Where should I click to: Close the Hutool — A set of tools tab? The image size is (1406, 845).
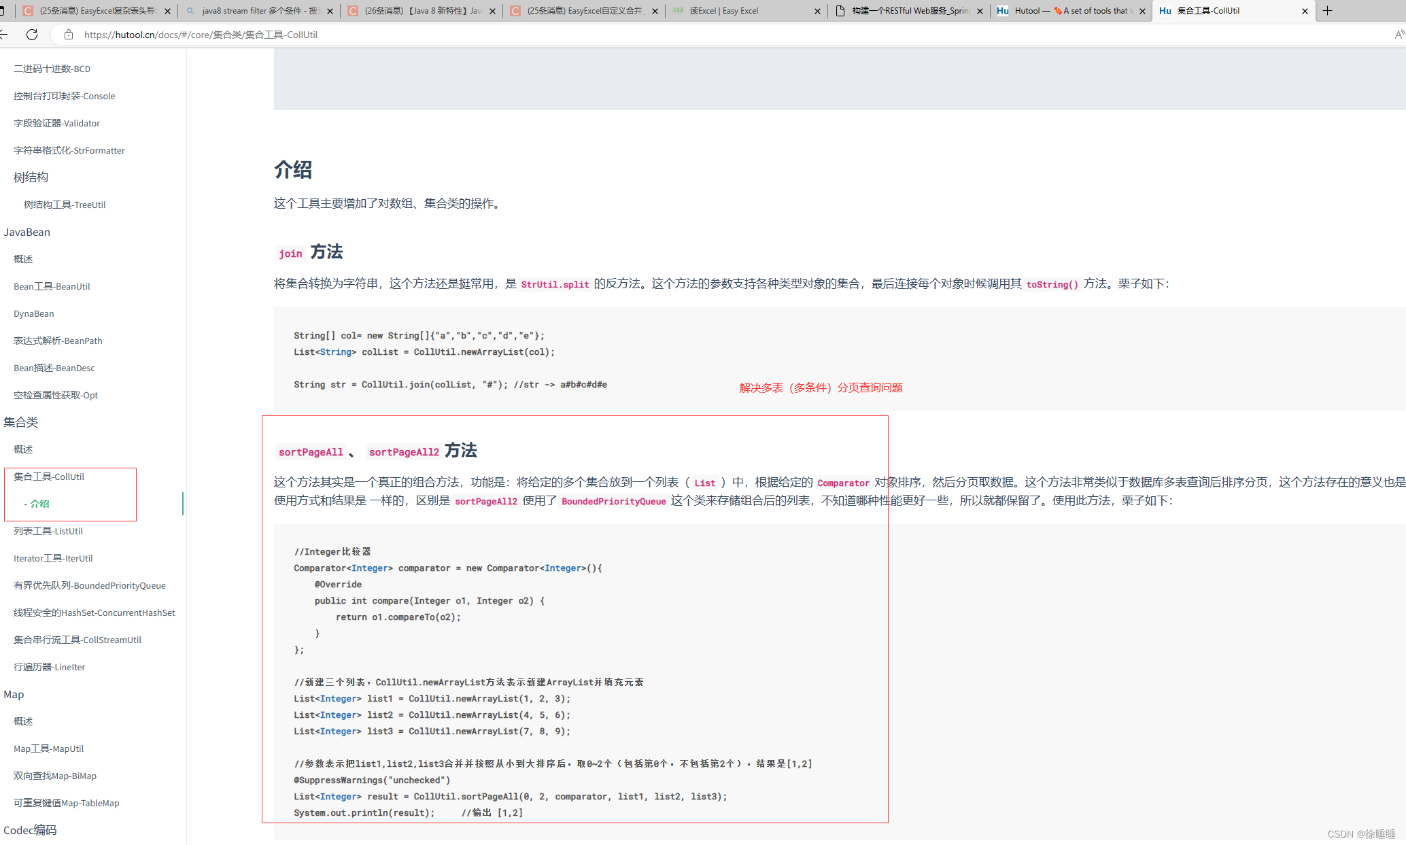(1142, 11)
